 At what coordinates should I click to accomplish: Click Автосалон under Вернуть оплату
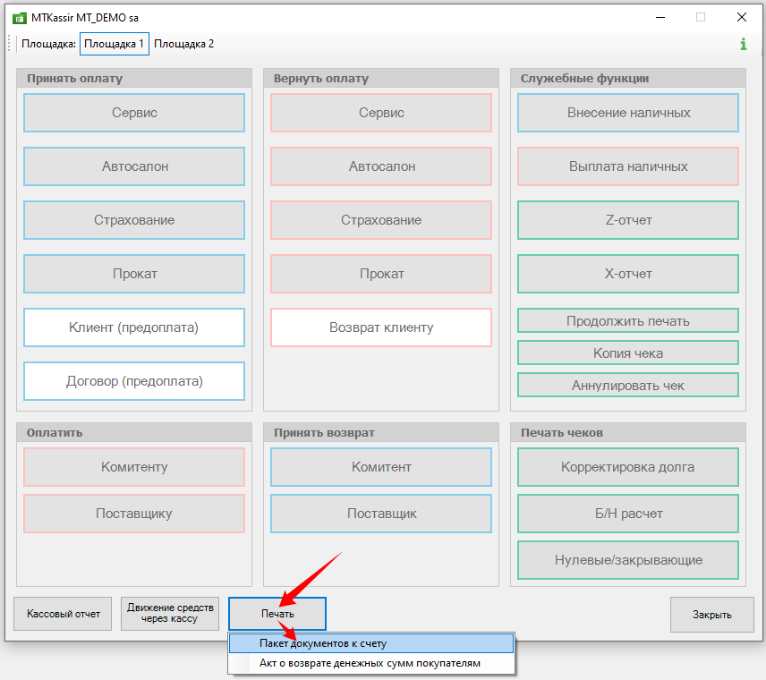tap(381, 166)
